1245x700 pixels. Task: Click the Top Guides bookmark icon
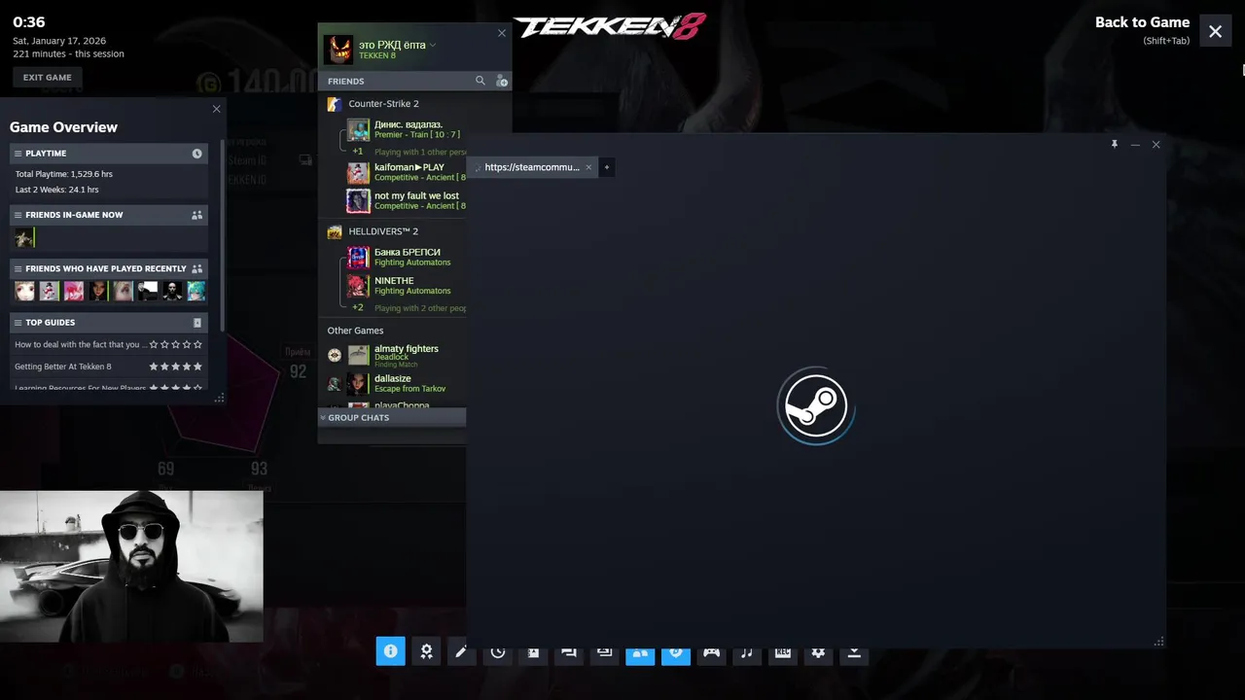pyautogui.click(x=196, y=323)
